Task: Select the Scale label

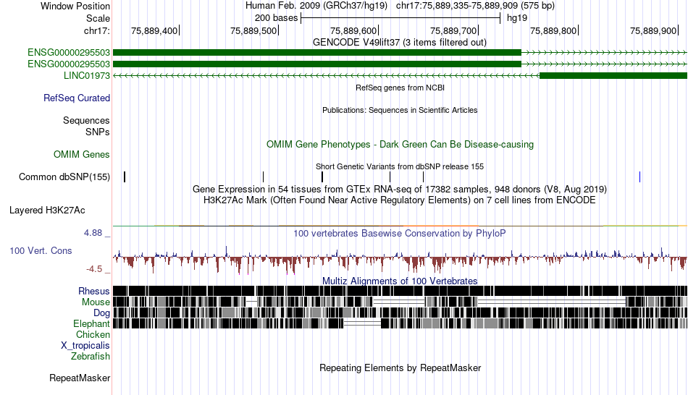Action: coord(98,18)
